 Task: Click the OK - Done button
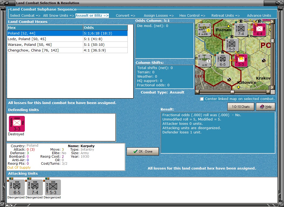tap(143, 151)
